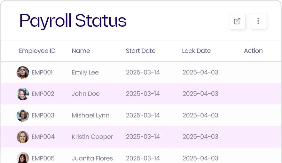The height and width of the screenshot is (163, 282).
Task: Click Juanita Flores's profile avatar
Action: tap(23, 158)
